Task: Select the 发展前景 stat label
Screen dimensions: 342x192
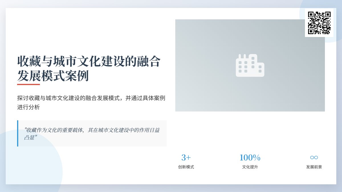Action: click(313, 167)
